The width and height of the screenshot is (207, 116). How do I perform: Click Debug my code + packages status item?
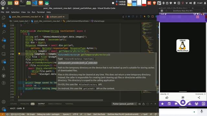[48, 114]
